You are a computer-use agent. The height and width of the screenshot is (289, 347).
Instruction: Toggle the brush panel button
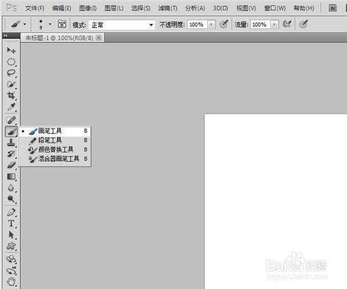click(x=62, y=24)
